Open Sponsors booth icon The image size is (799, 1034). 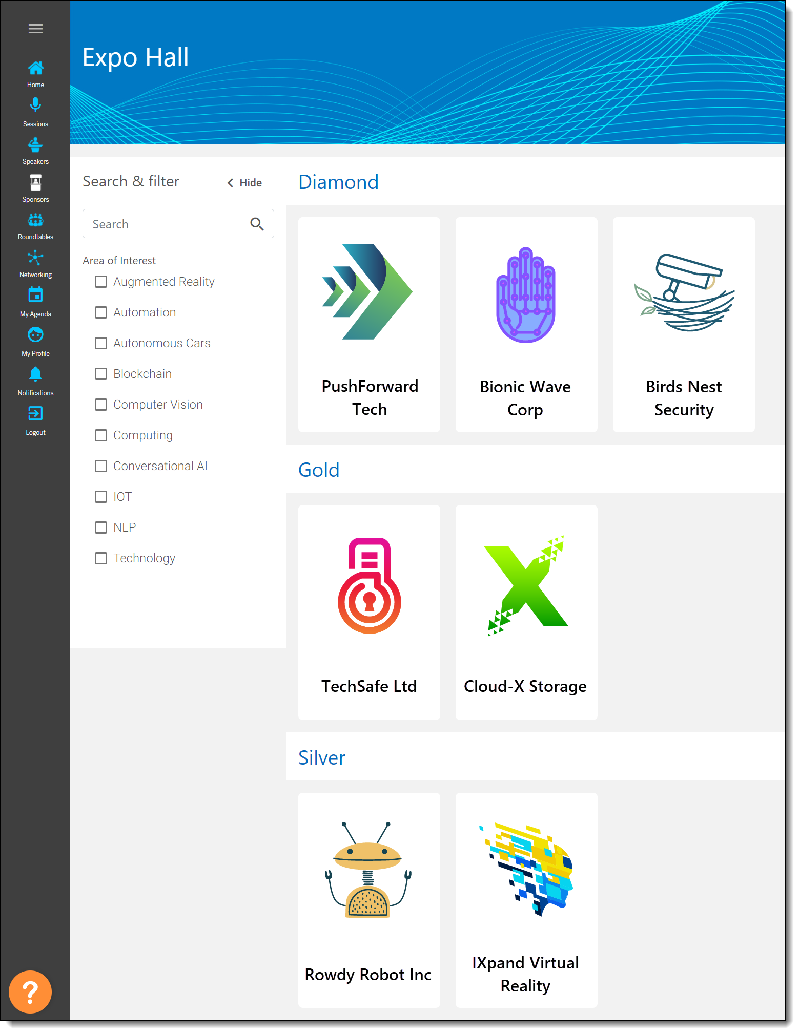[x=35, y=182]
